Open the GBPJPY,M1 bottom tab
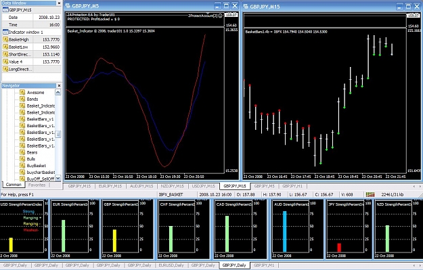 [x=264, y=265]
